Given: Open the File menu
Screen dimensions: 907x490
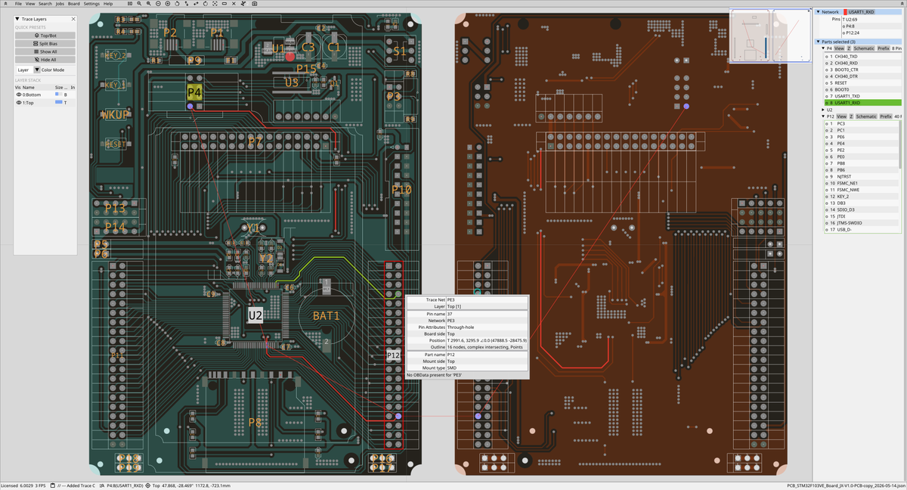Looking at the screenshot, I should [x=18, y=4].
